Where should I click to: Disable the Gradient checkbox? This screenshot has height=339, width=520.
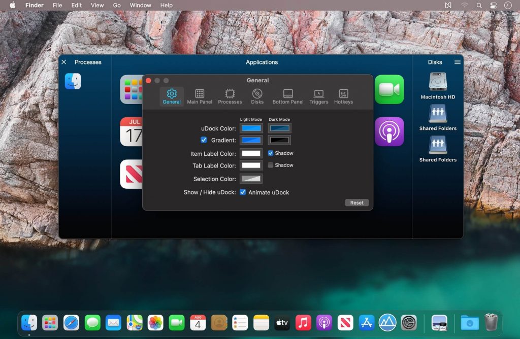tap(204, 140)
